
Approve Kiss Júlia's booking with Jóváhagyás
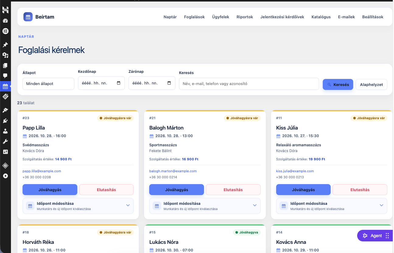[x=303, y=190]
